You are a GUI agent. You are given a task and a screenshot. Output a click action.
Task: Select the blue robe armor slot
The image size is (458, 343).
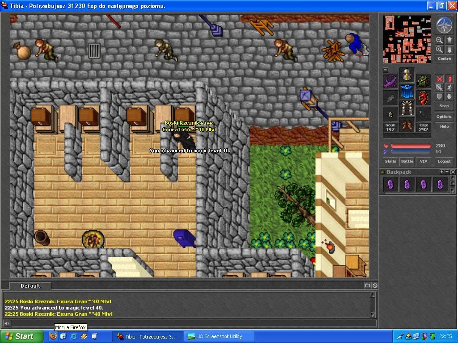(407, 92)
